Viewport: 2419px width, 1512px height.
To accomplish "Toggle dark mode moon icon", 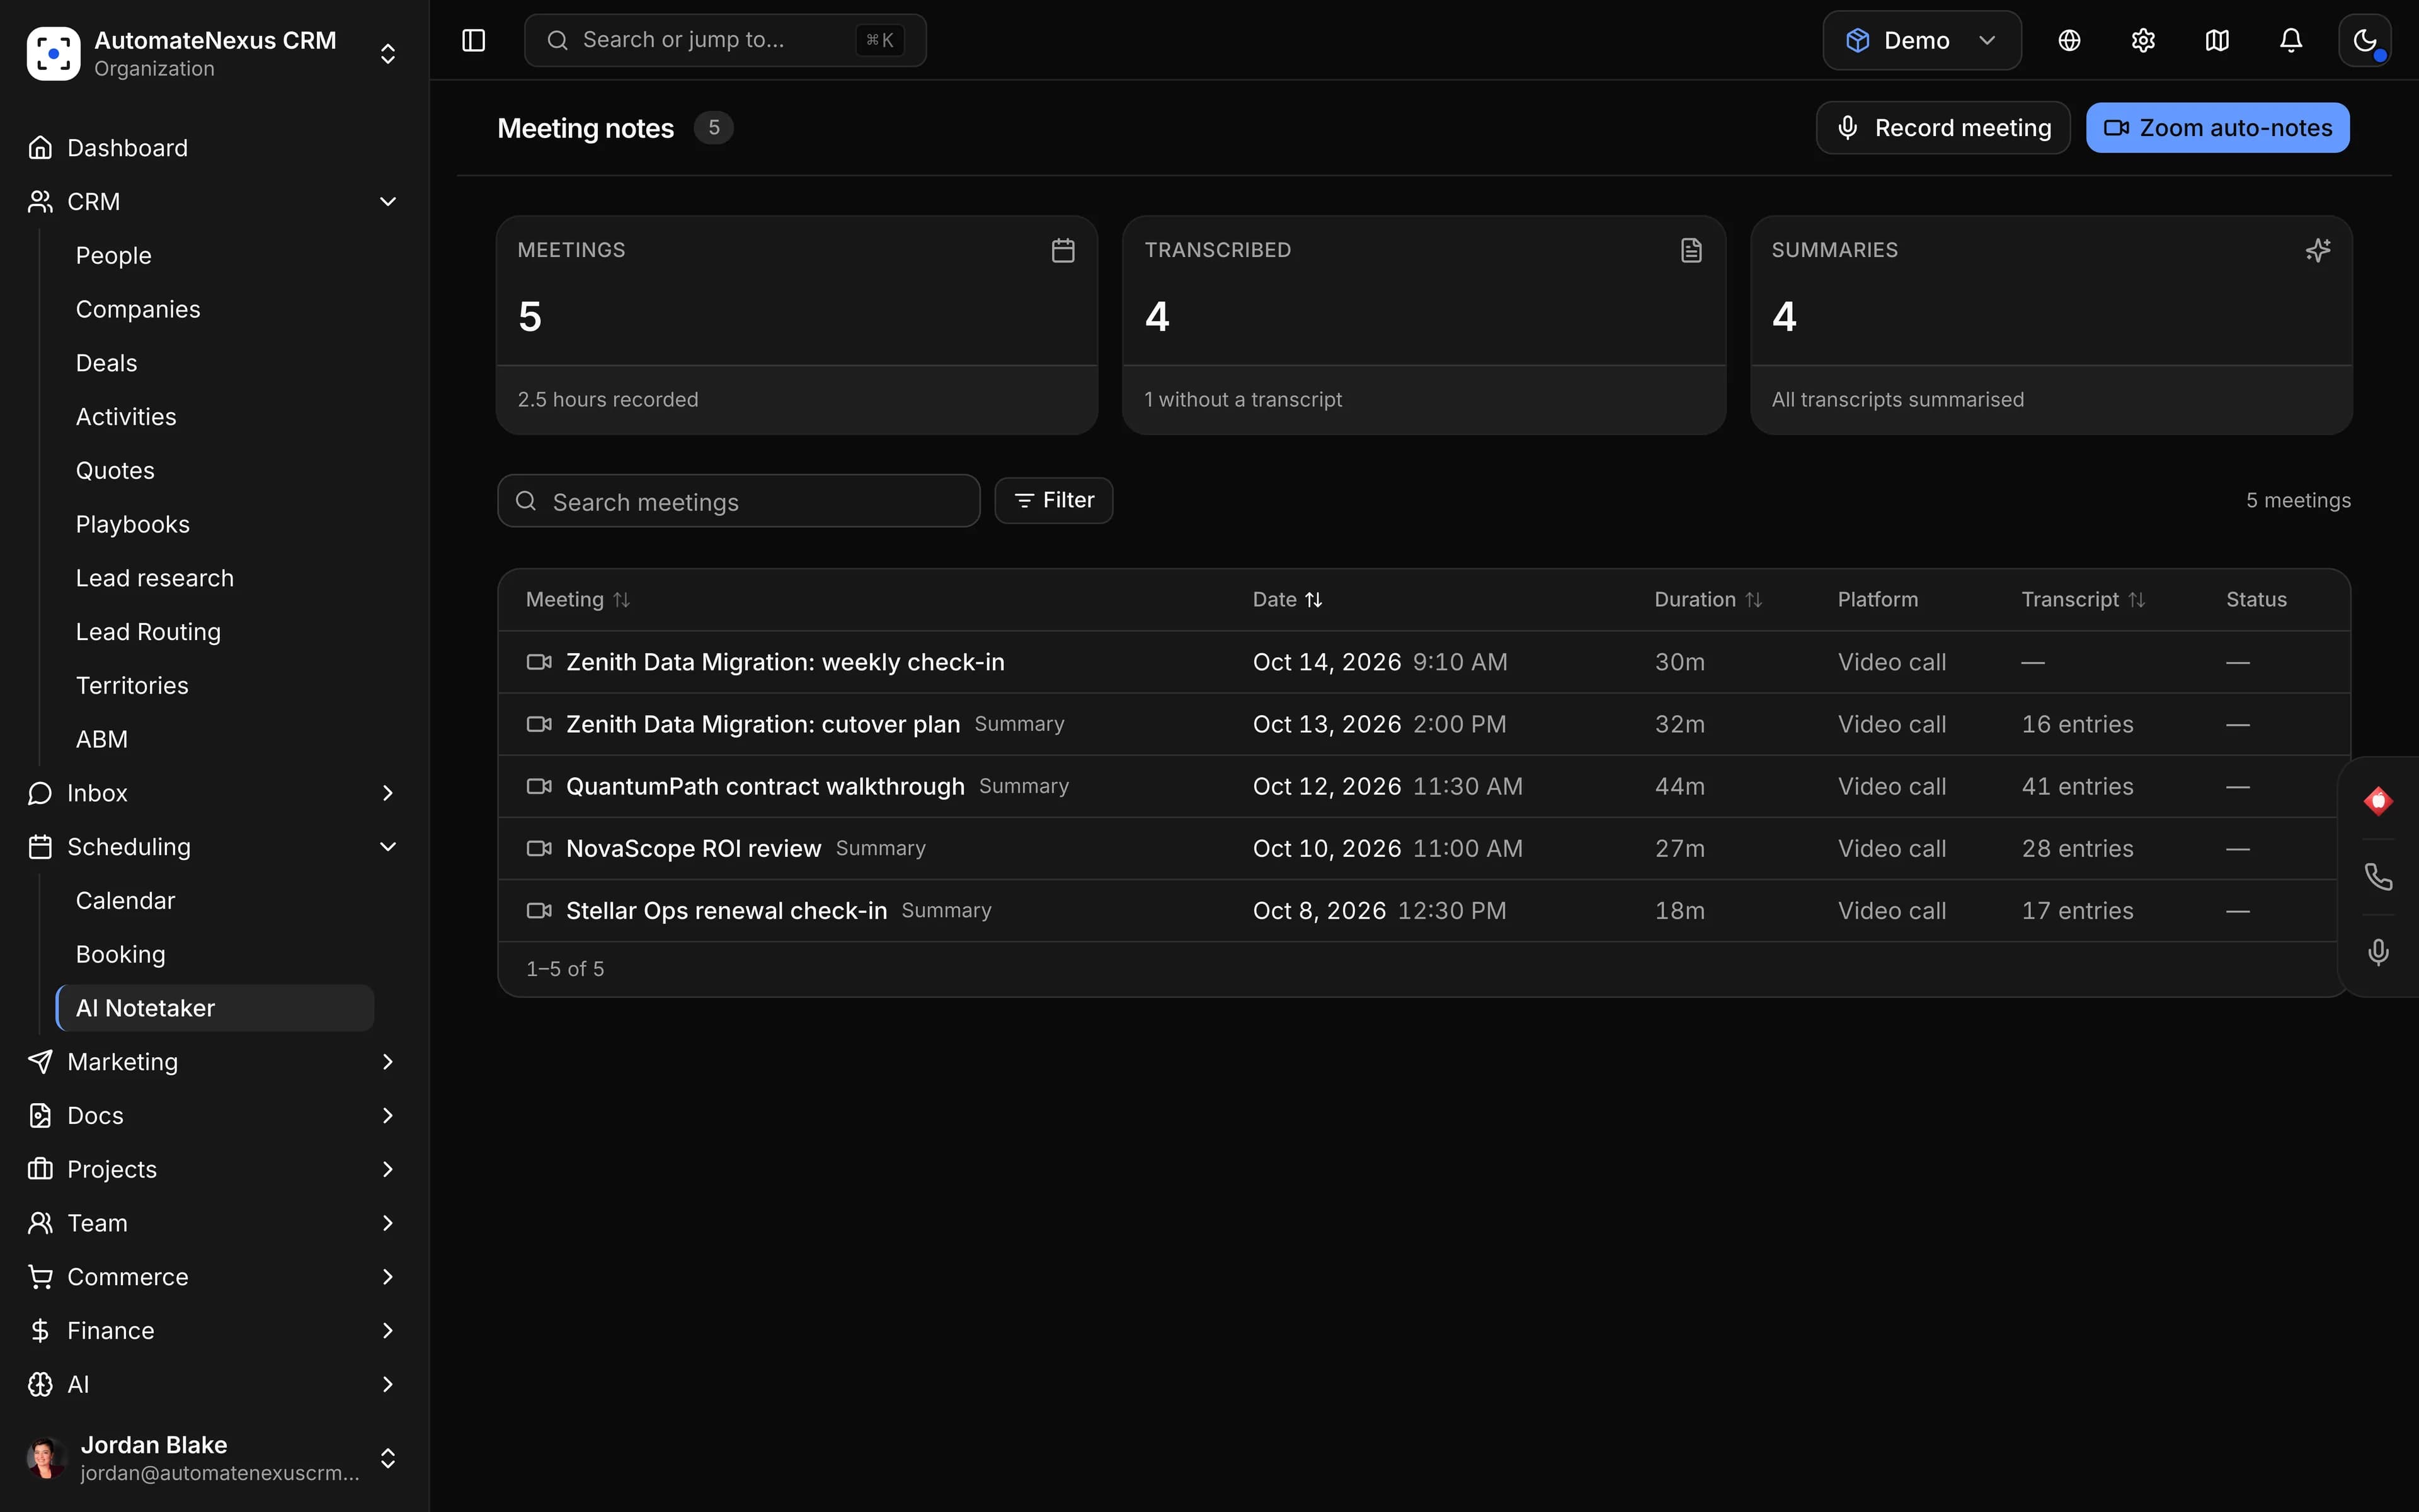I will click(x=2365, y=40).
